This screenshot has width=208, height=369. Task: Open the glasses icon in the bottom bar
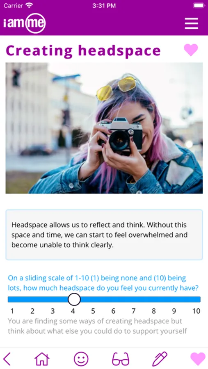[x=120, y=359]
